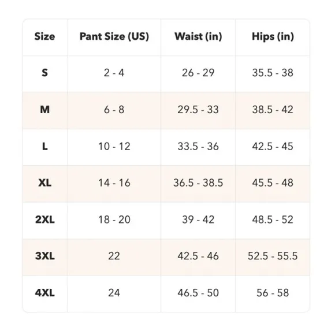Click waist value 29.5 - 33
The width and height of the screenshot is (335, 335).
pos(198,110)
